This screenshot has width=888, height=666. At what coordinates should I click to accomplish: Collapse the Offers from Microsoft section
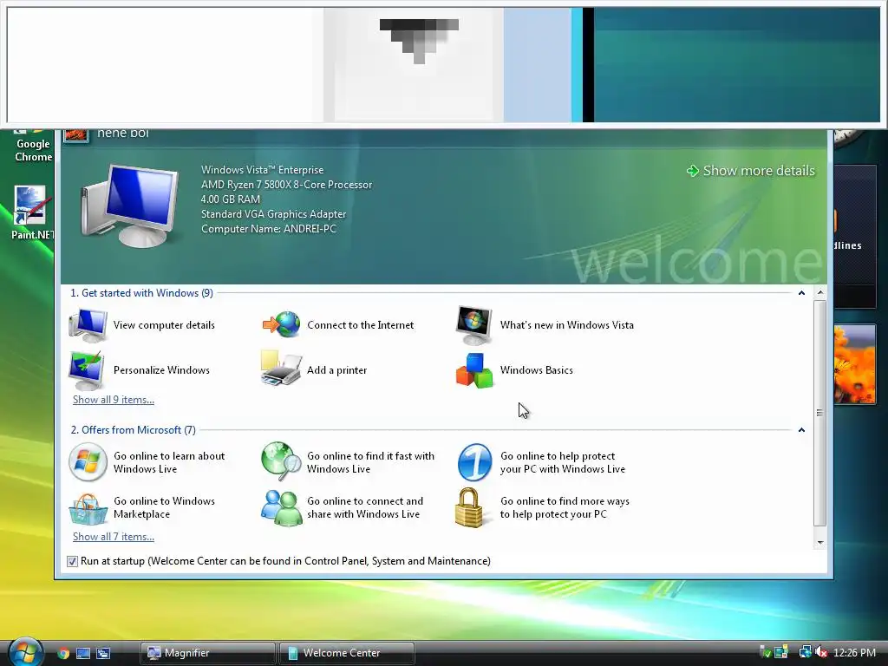(801, 430)
